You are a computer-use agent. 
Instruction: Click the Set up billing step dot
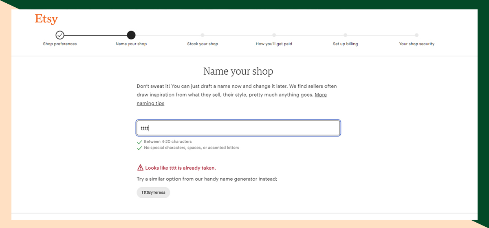point(345,35)
